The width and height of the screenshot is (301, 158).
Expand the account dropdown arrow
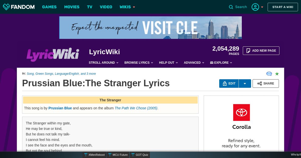262,7
